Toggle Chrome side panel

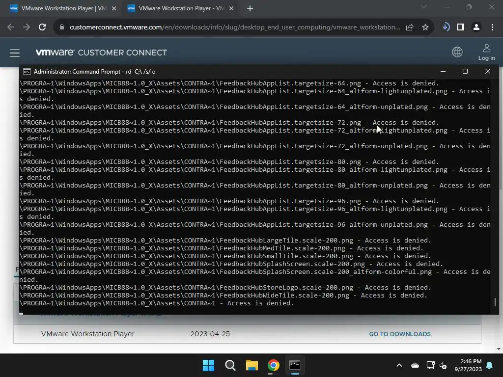461,27
